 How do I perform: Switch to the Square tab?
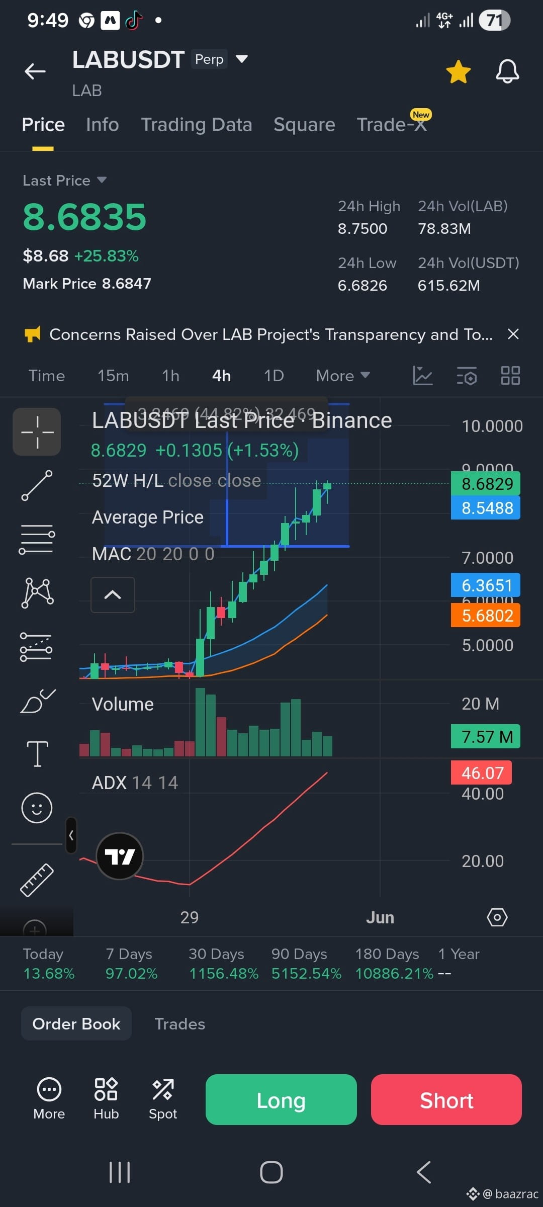point(304,124)
